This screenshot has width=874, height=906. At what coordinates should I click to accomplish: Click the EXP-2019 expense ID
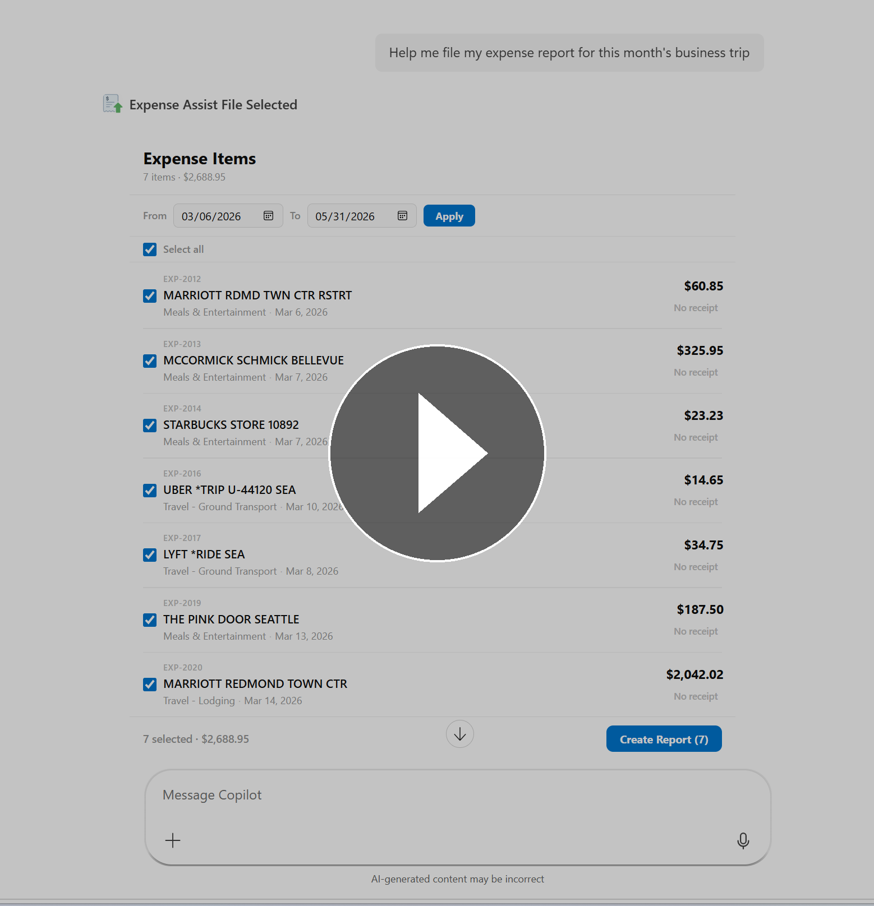tap(182, 603)
